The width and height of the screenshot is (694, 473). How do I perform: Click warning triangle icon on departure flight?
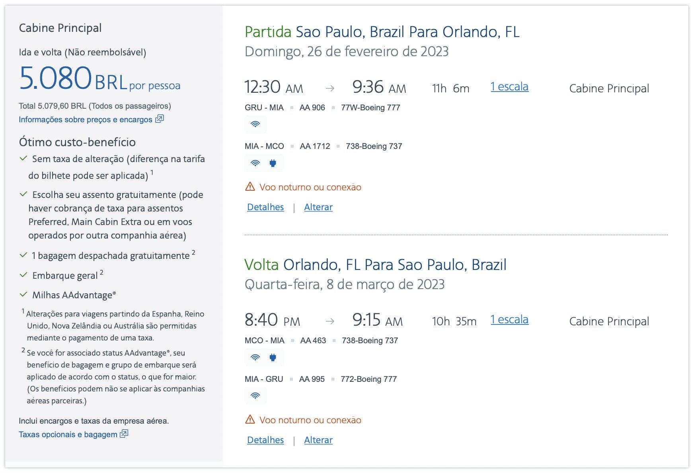click(250, 186)
